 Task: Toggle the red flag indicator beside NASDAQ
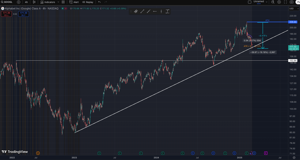(x=66, y=9)
